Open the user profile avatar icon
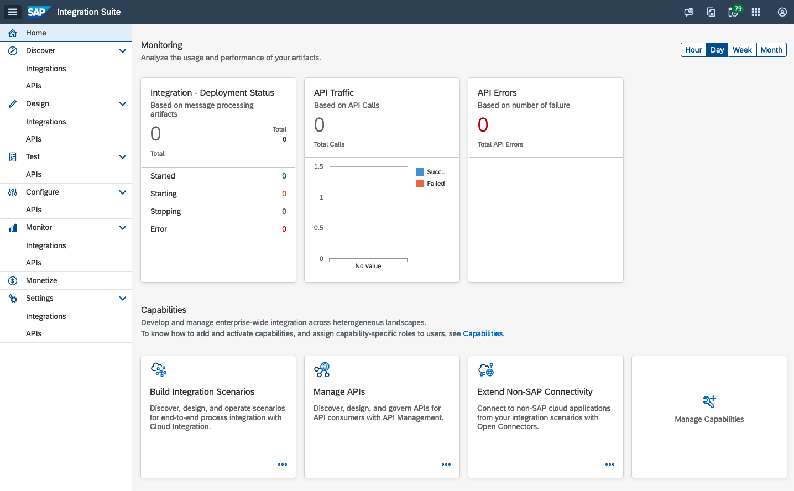The height and width of the screenshot is (491, 794). click(782, 12)
